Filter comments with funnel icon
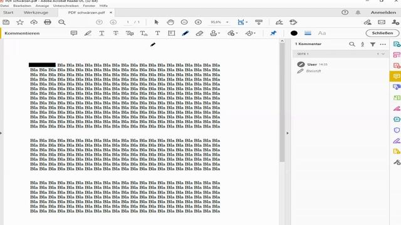401x225 pixels. (x=373, y=44)
